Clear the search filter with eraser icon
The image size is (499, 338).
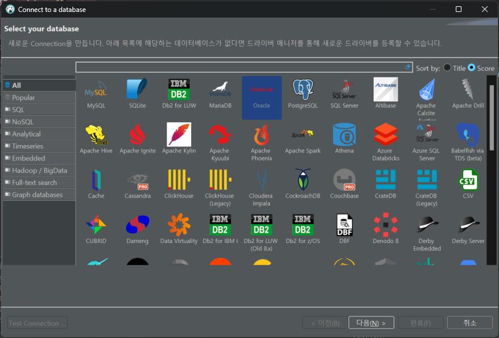pyautogui.click(x=407, y=67)
